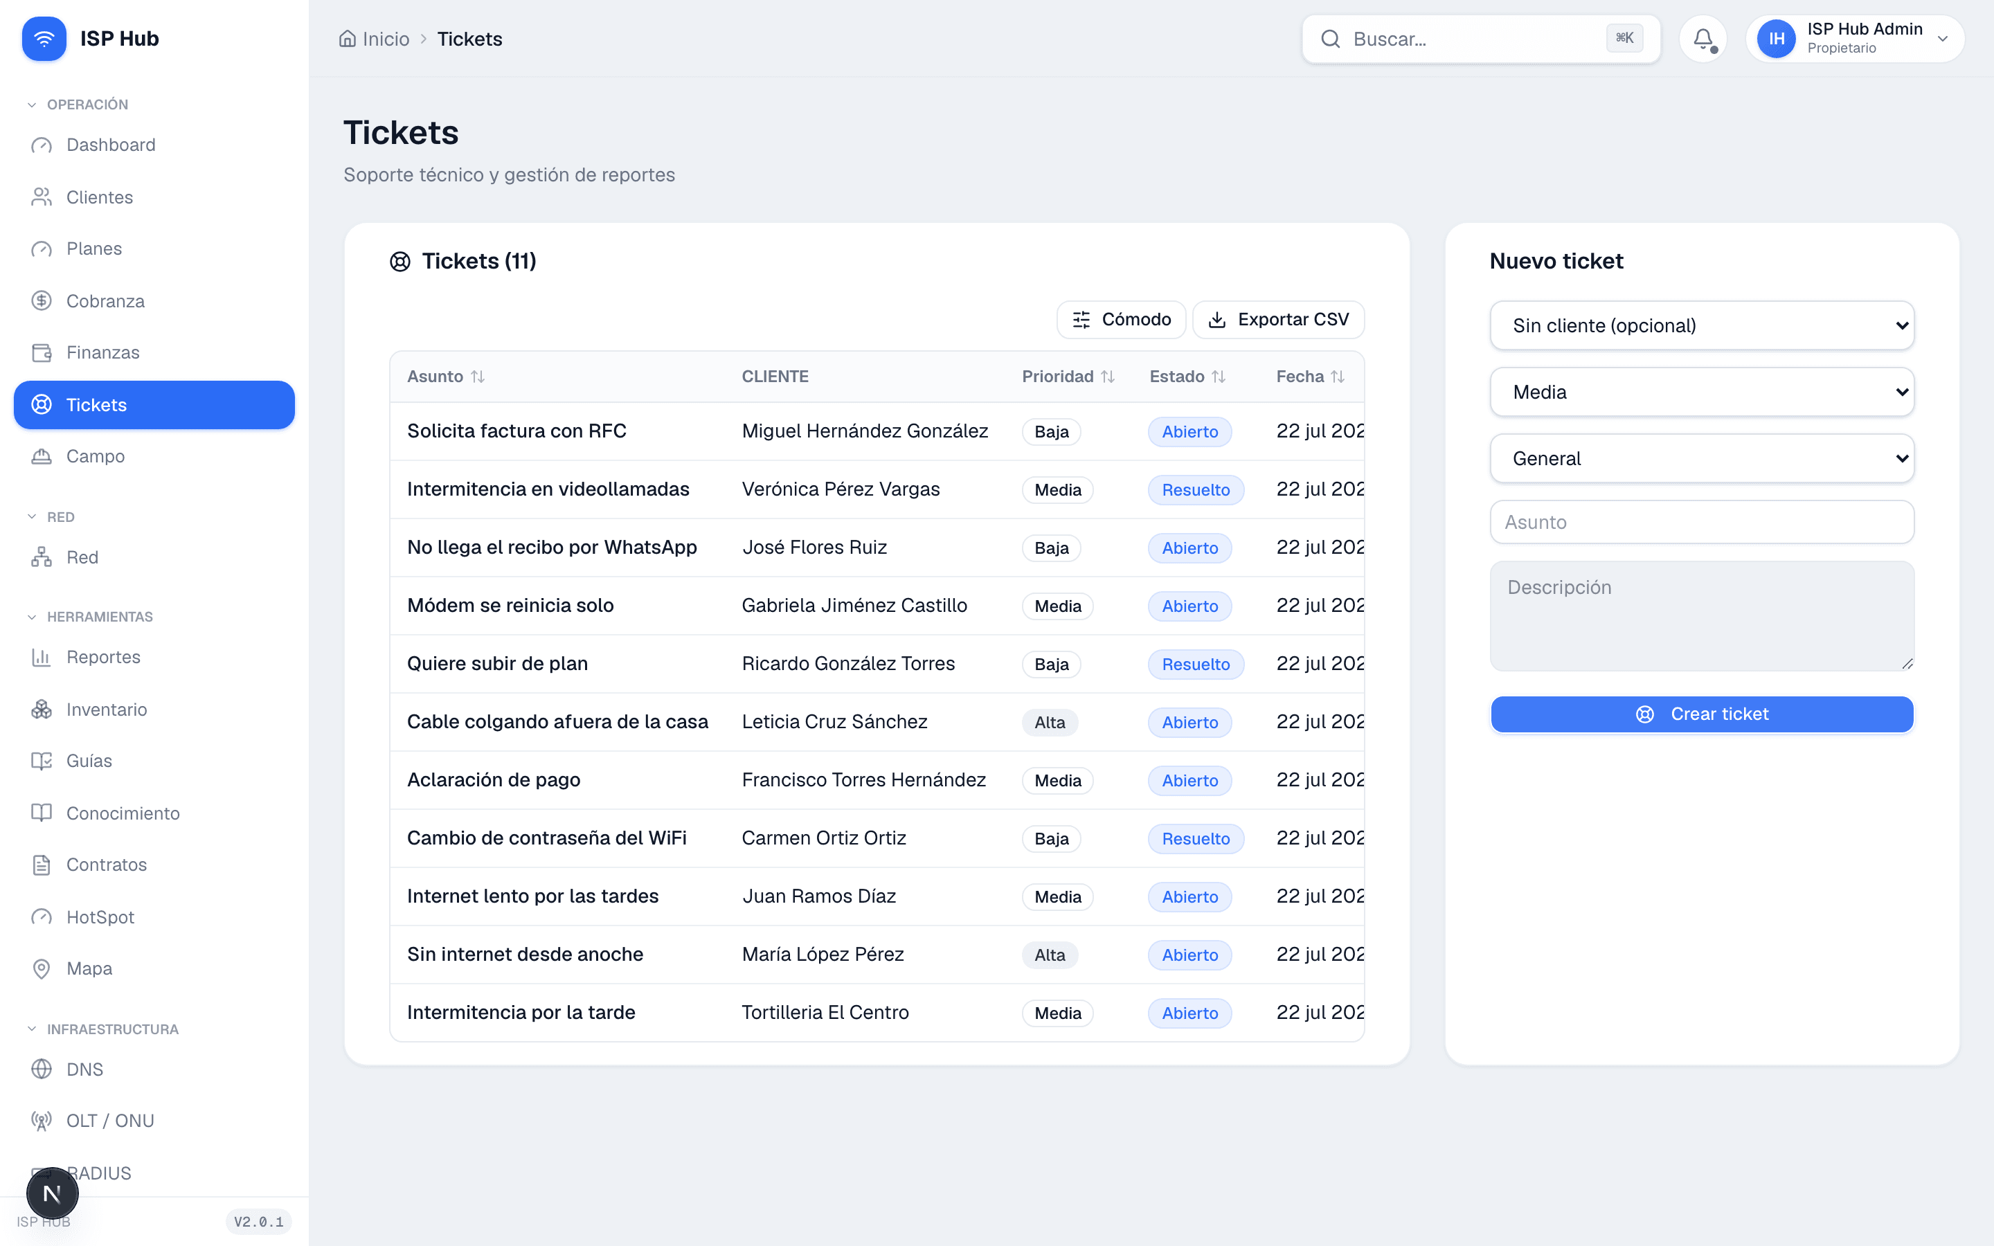Collapse the HERRAMIENTAS sidebar section
Viewport: 1994px width, 1246px height.
pyautogui.click(x=90, y=617)
